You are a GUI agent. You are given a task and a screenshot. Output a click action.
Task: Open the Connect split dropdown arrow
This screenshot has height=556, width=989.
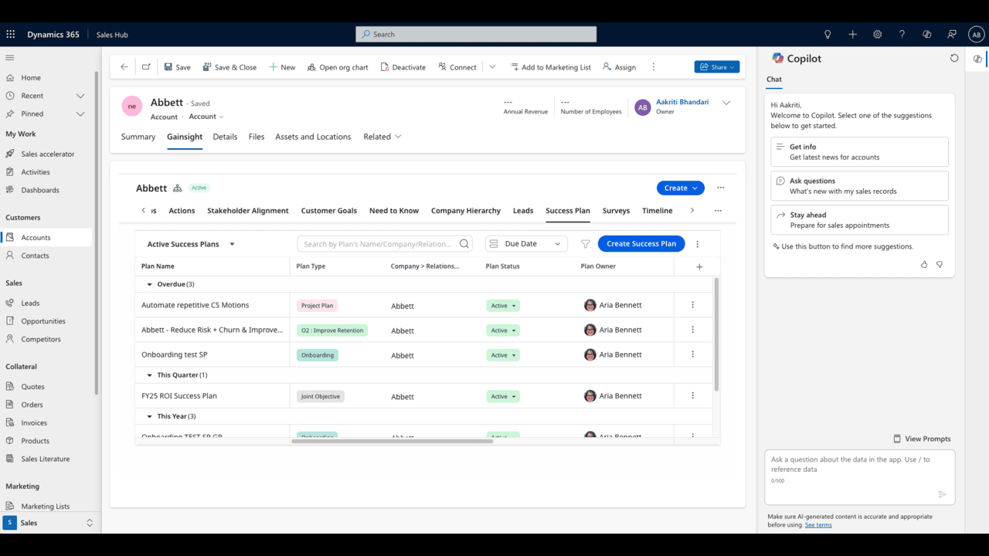pyautogui.click(x=492, y=67)
